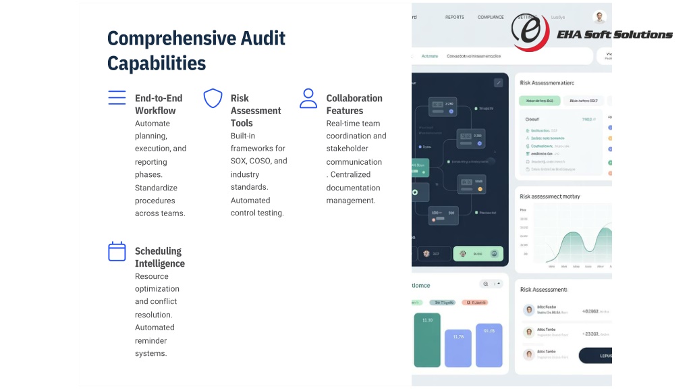Click the avatar in the +02082 list row
This screenshot has height=389, width=691.
pos(529,310)
